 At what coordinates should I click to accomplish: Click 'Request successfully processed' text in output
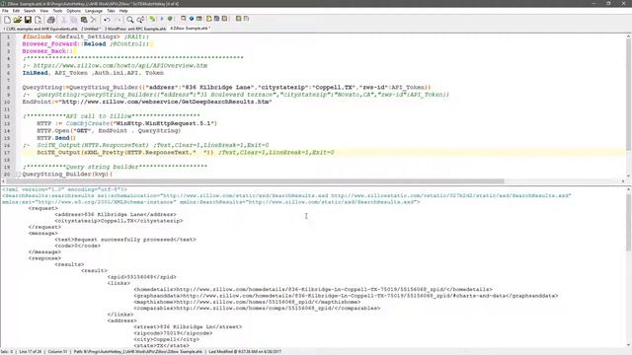point(123,240)
